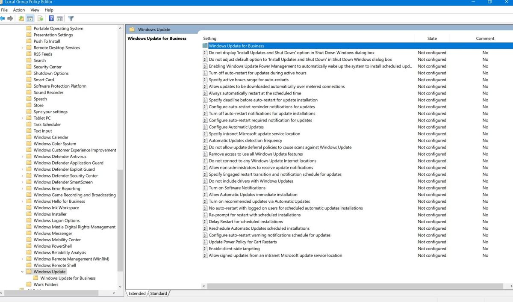
Task: Click the Forward arrow toolbar icon
Action: click(10, 18)
